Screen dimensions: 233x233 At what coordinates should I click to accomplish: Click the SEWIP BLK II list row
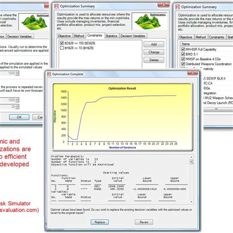215,79
